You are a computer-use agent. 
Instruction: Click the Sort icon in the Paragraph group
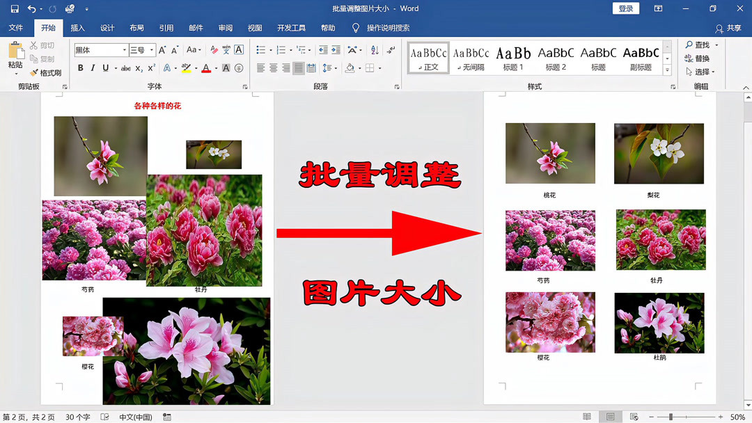click(x=374, y=49)
